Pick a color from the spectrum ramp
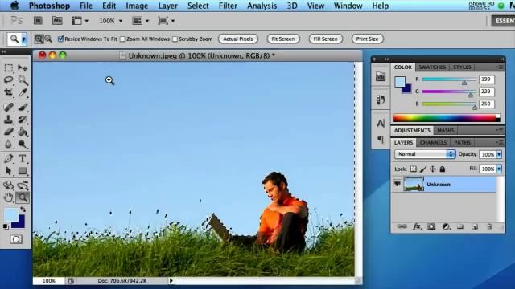This screenshot has height=289, width=515. click(x=447, y=118)
